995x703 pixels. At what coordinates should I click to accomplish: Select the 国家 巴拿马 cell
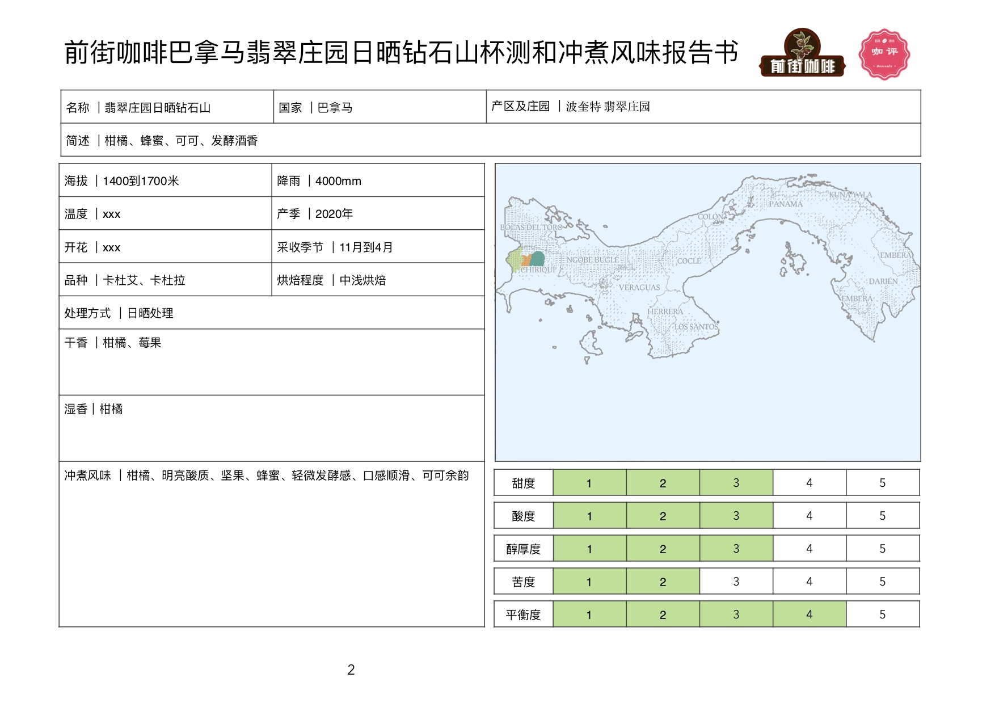coord(380,107)
